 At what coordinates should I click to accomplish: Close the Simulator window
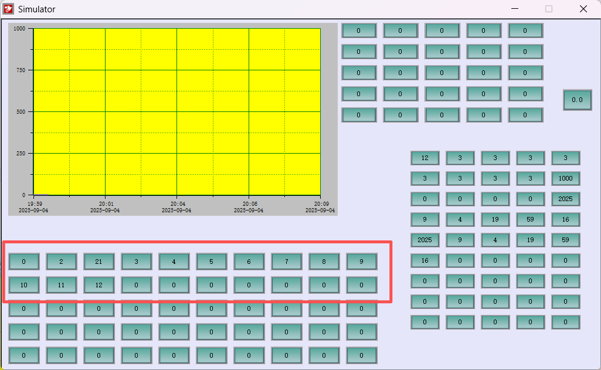click(x=583, y=9)
